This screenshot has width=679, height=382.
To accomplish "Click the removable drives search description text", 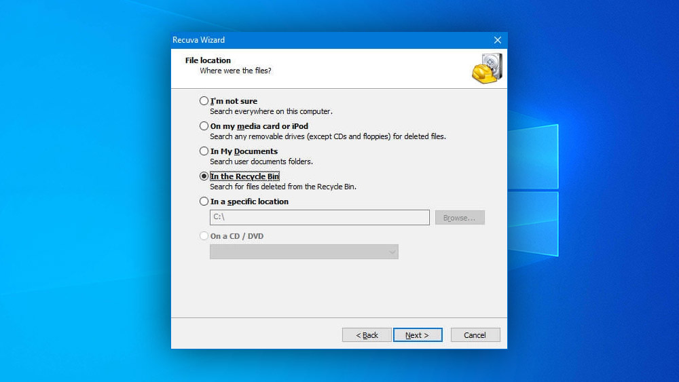I will point(328,136).
